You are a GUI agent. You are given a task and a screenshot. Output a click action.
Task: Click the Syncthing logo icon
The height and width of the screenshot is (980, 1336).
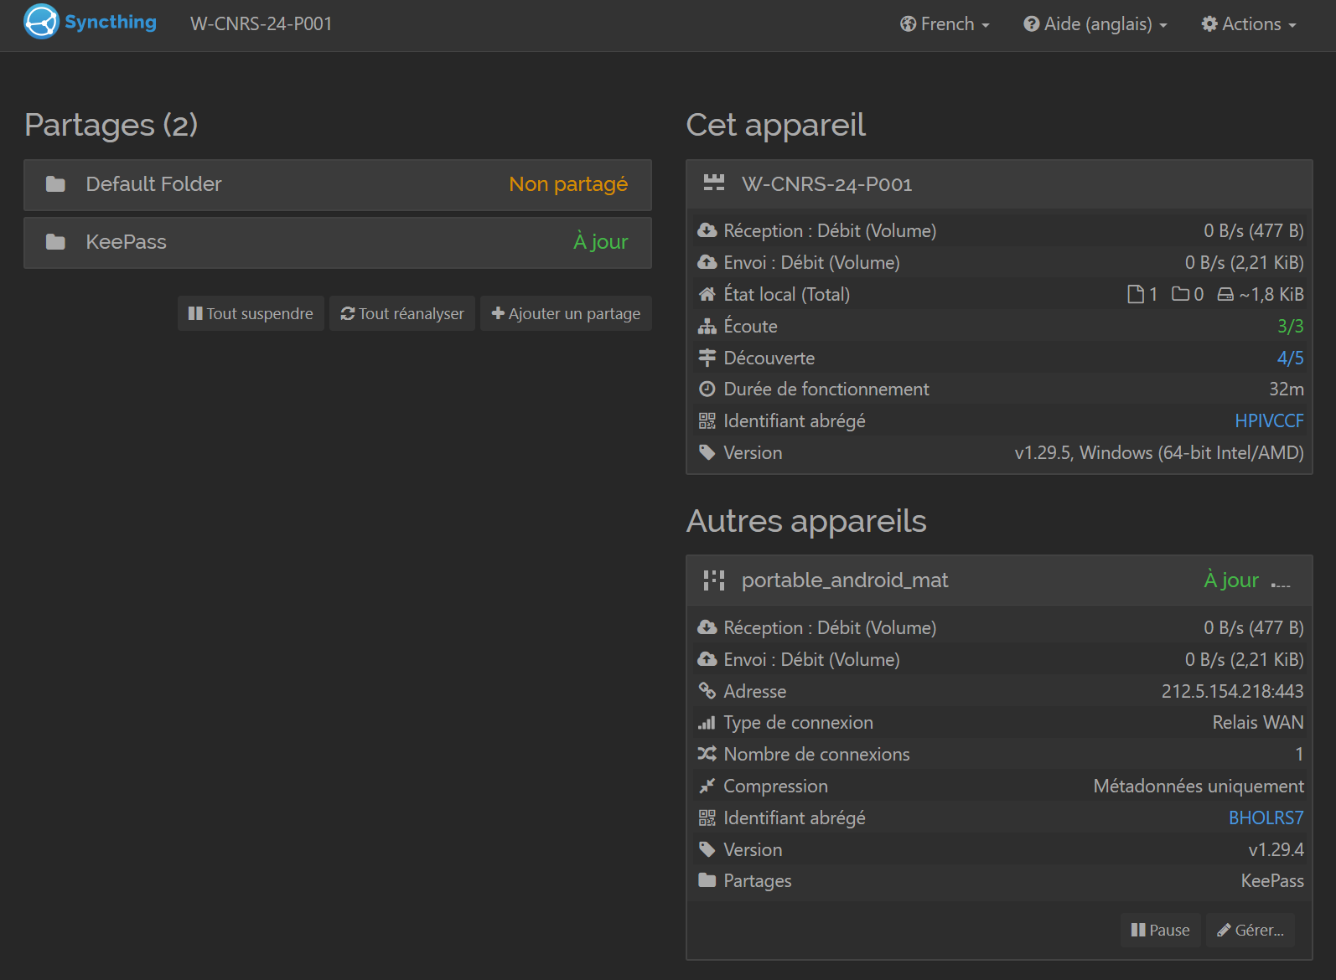pos(41,23)
